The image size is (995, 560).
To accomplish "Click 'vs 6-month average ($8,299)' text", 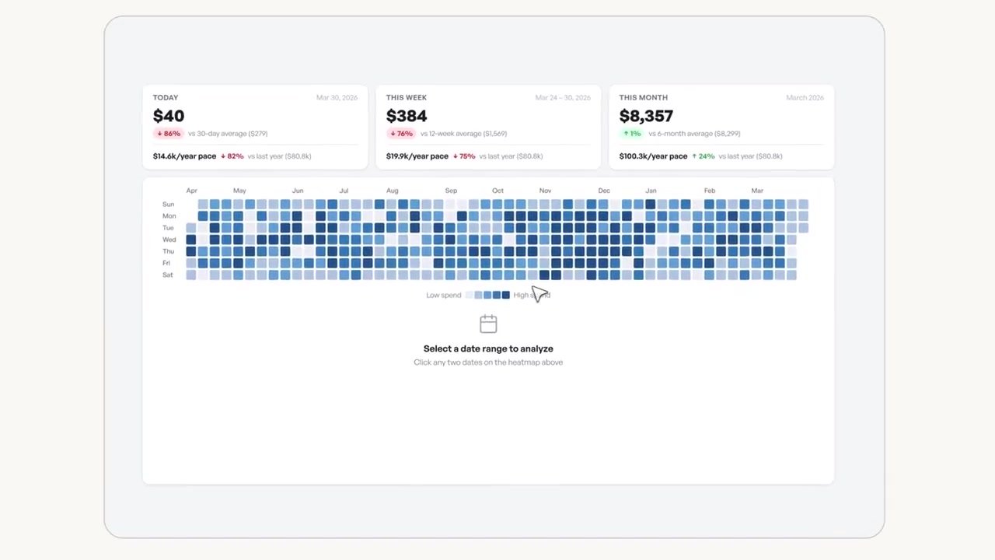I will coord(693,134).
